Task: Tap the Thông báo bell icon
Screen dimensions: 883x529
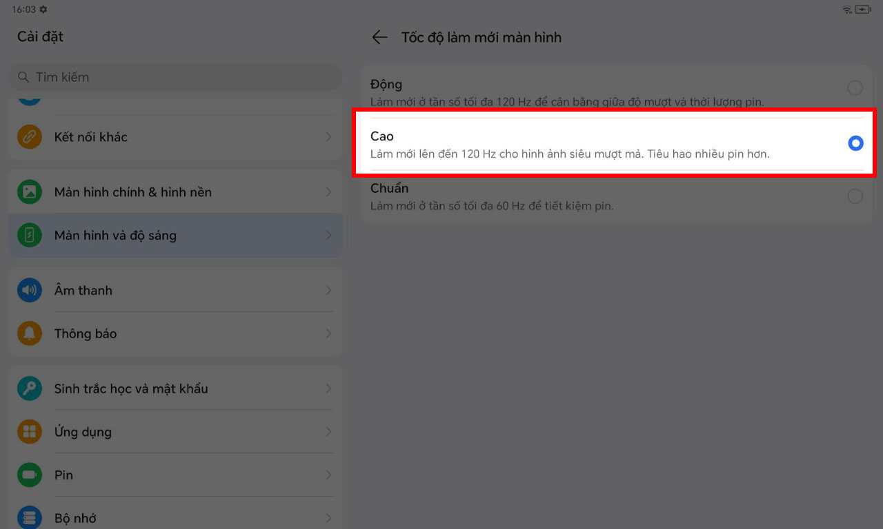Action: [x=29, y=333]
